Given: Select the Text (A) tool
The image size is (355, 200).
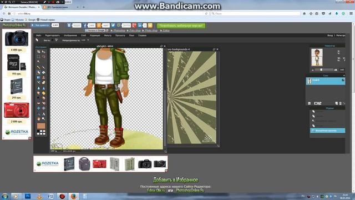Looking at the screenshot, I should 43,114.
